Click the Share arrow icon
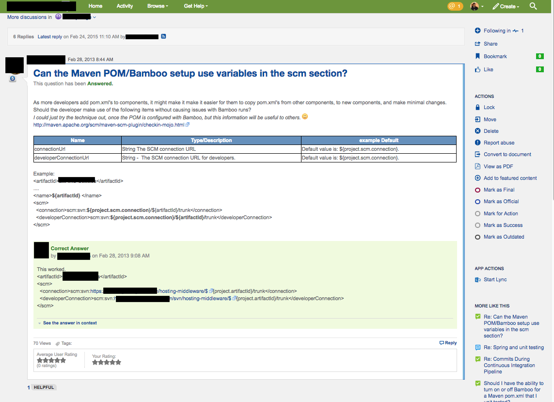Viewport: 554px width, 402px height. (x=478, y=44)
